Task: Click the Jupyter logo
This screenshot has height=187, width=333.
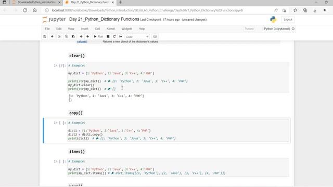Action: pyautogui.click(x=54, y=19)
